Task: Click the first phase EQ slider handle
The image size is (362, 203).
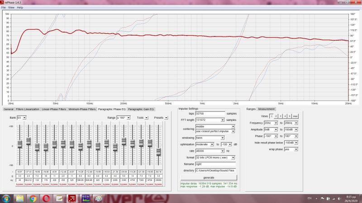Action: [x=19, y=144]
